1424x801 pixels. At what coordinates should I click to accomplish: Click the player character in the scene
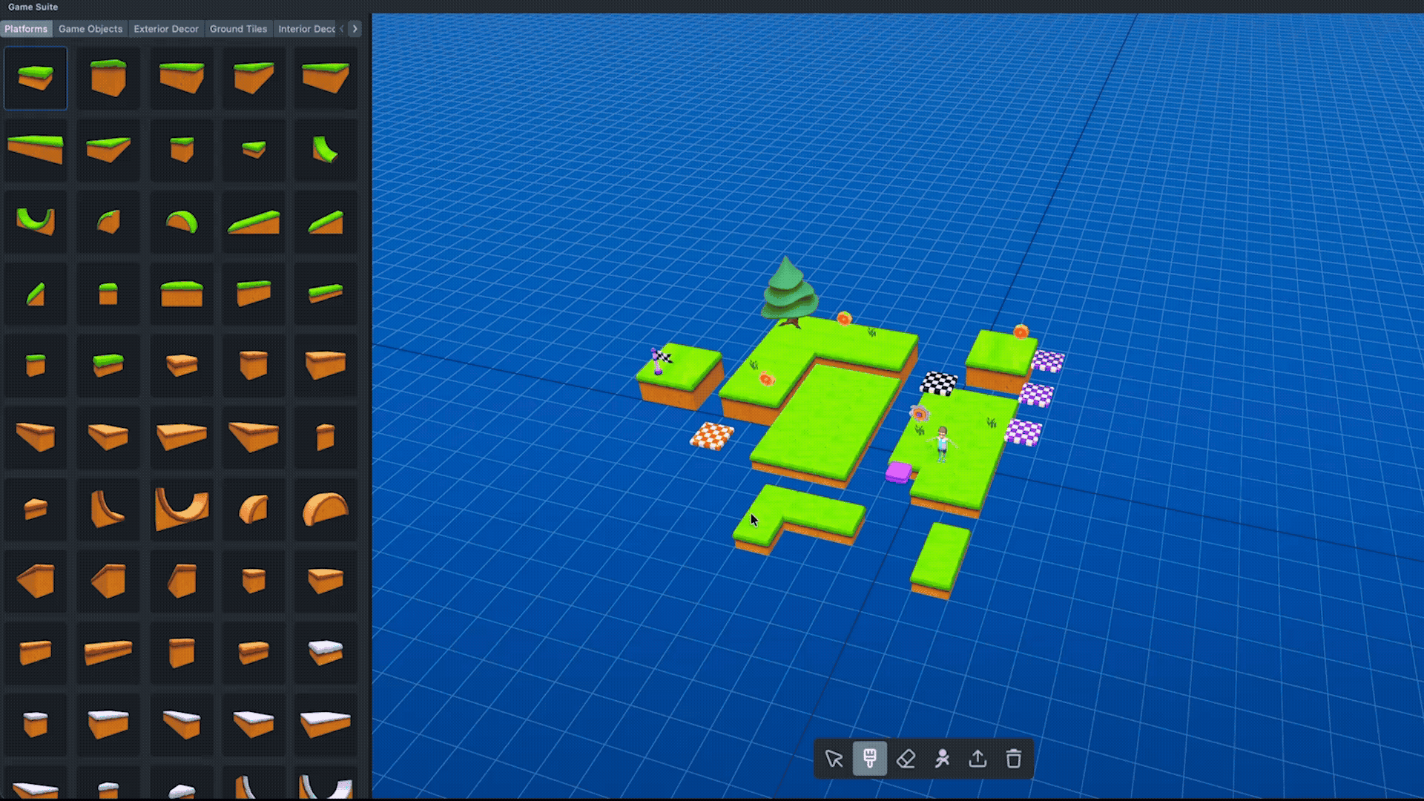pyautogui.click(x=942, y=444)
